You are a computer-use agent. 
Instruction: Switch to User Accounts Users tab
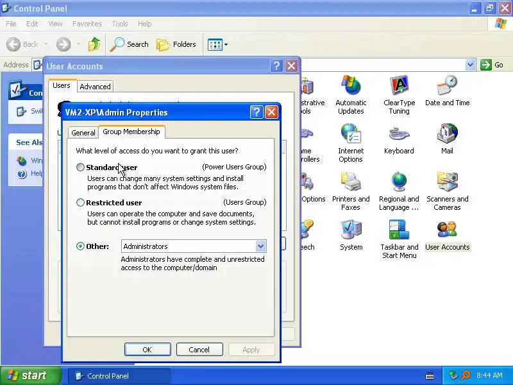61,85
